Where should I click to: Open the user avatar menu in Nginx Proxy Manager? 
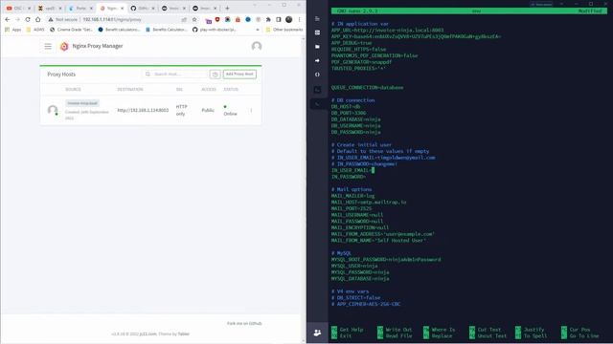pyautogui.click(x=257, y=47)
